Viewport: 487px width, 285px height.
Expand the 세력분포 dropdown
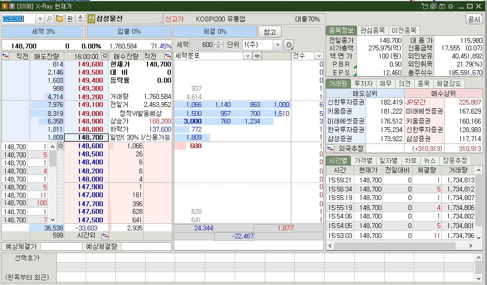coord(247,56)
